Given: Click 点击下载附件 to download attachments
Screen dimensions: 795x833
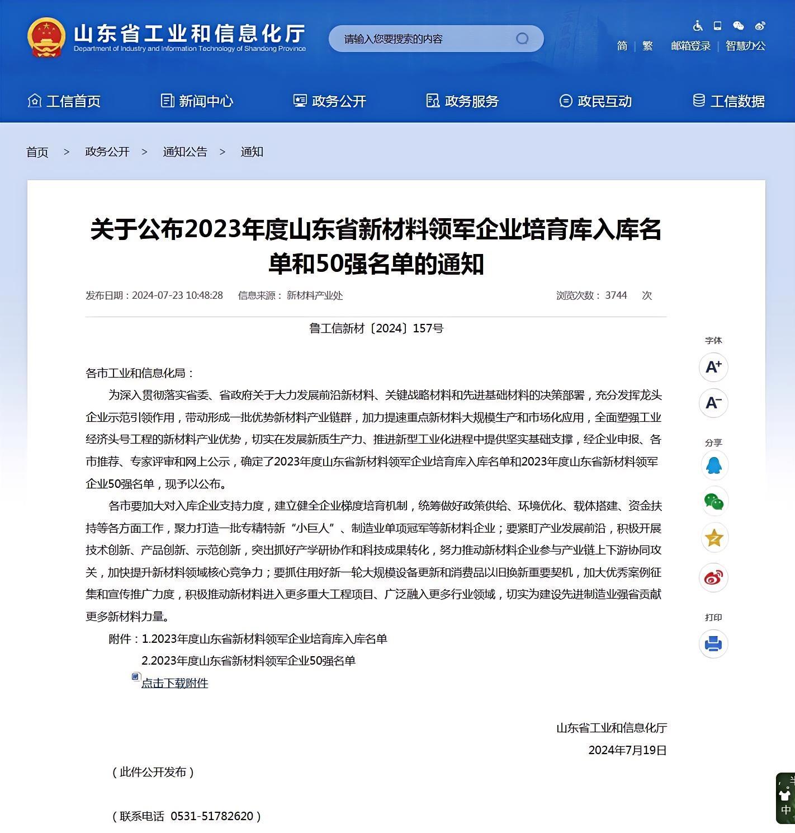Looking at the screenshot, I should pos(174,683).
